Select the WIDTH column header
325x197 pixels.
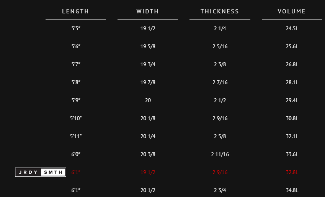pos(148,11)
